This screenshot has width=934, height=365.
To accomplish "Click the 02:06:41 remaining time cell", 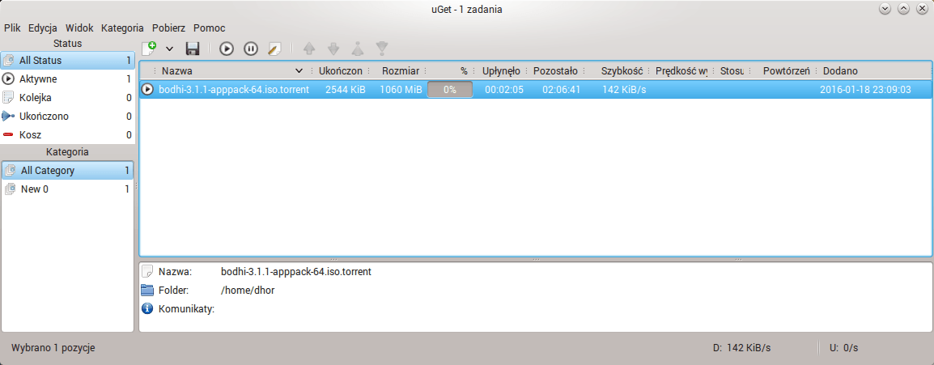I will click(561, 89).
